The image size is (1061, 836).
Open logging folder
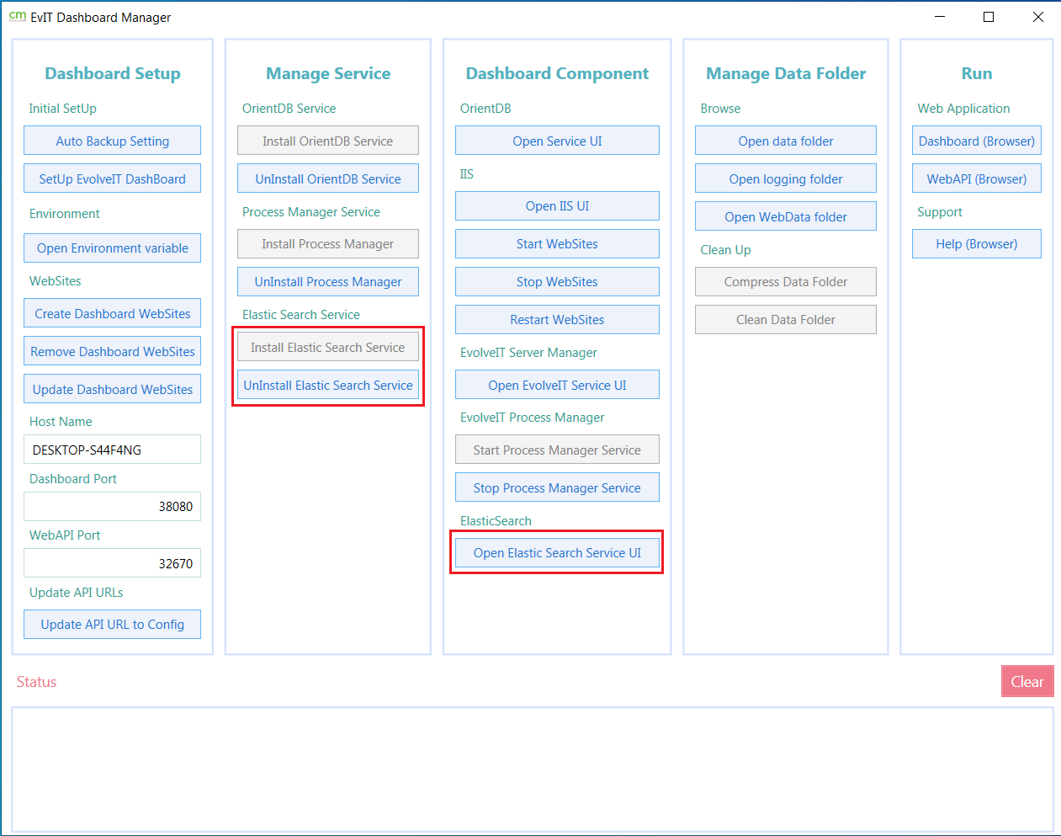(785, 178)
